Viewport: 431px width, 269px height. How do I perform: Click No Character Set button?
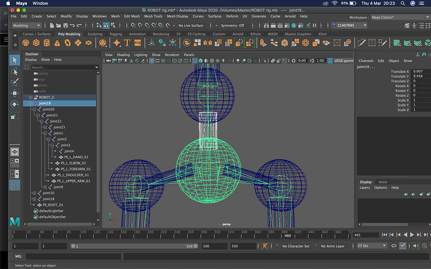(x=296, y=246)
